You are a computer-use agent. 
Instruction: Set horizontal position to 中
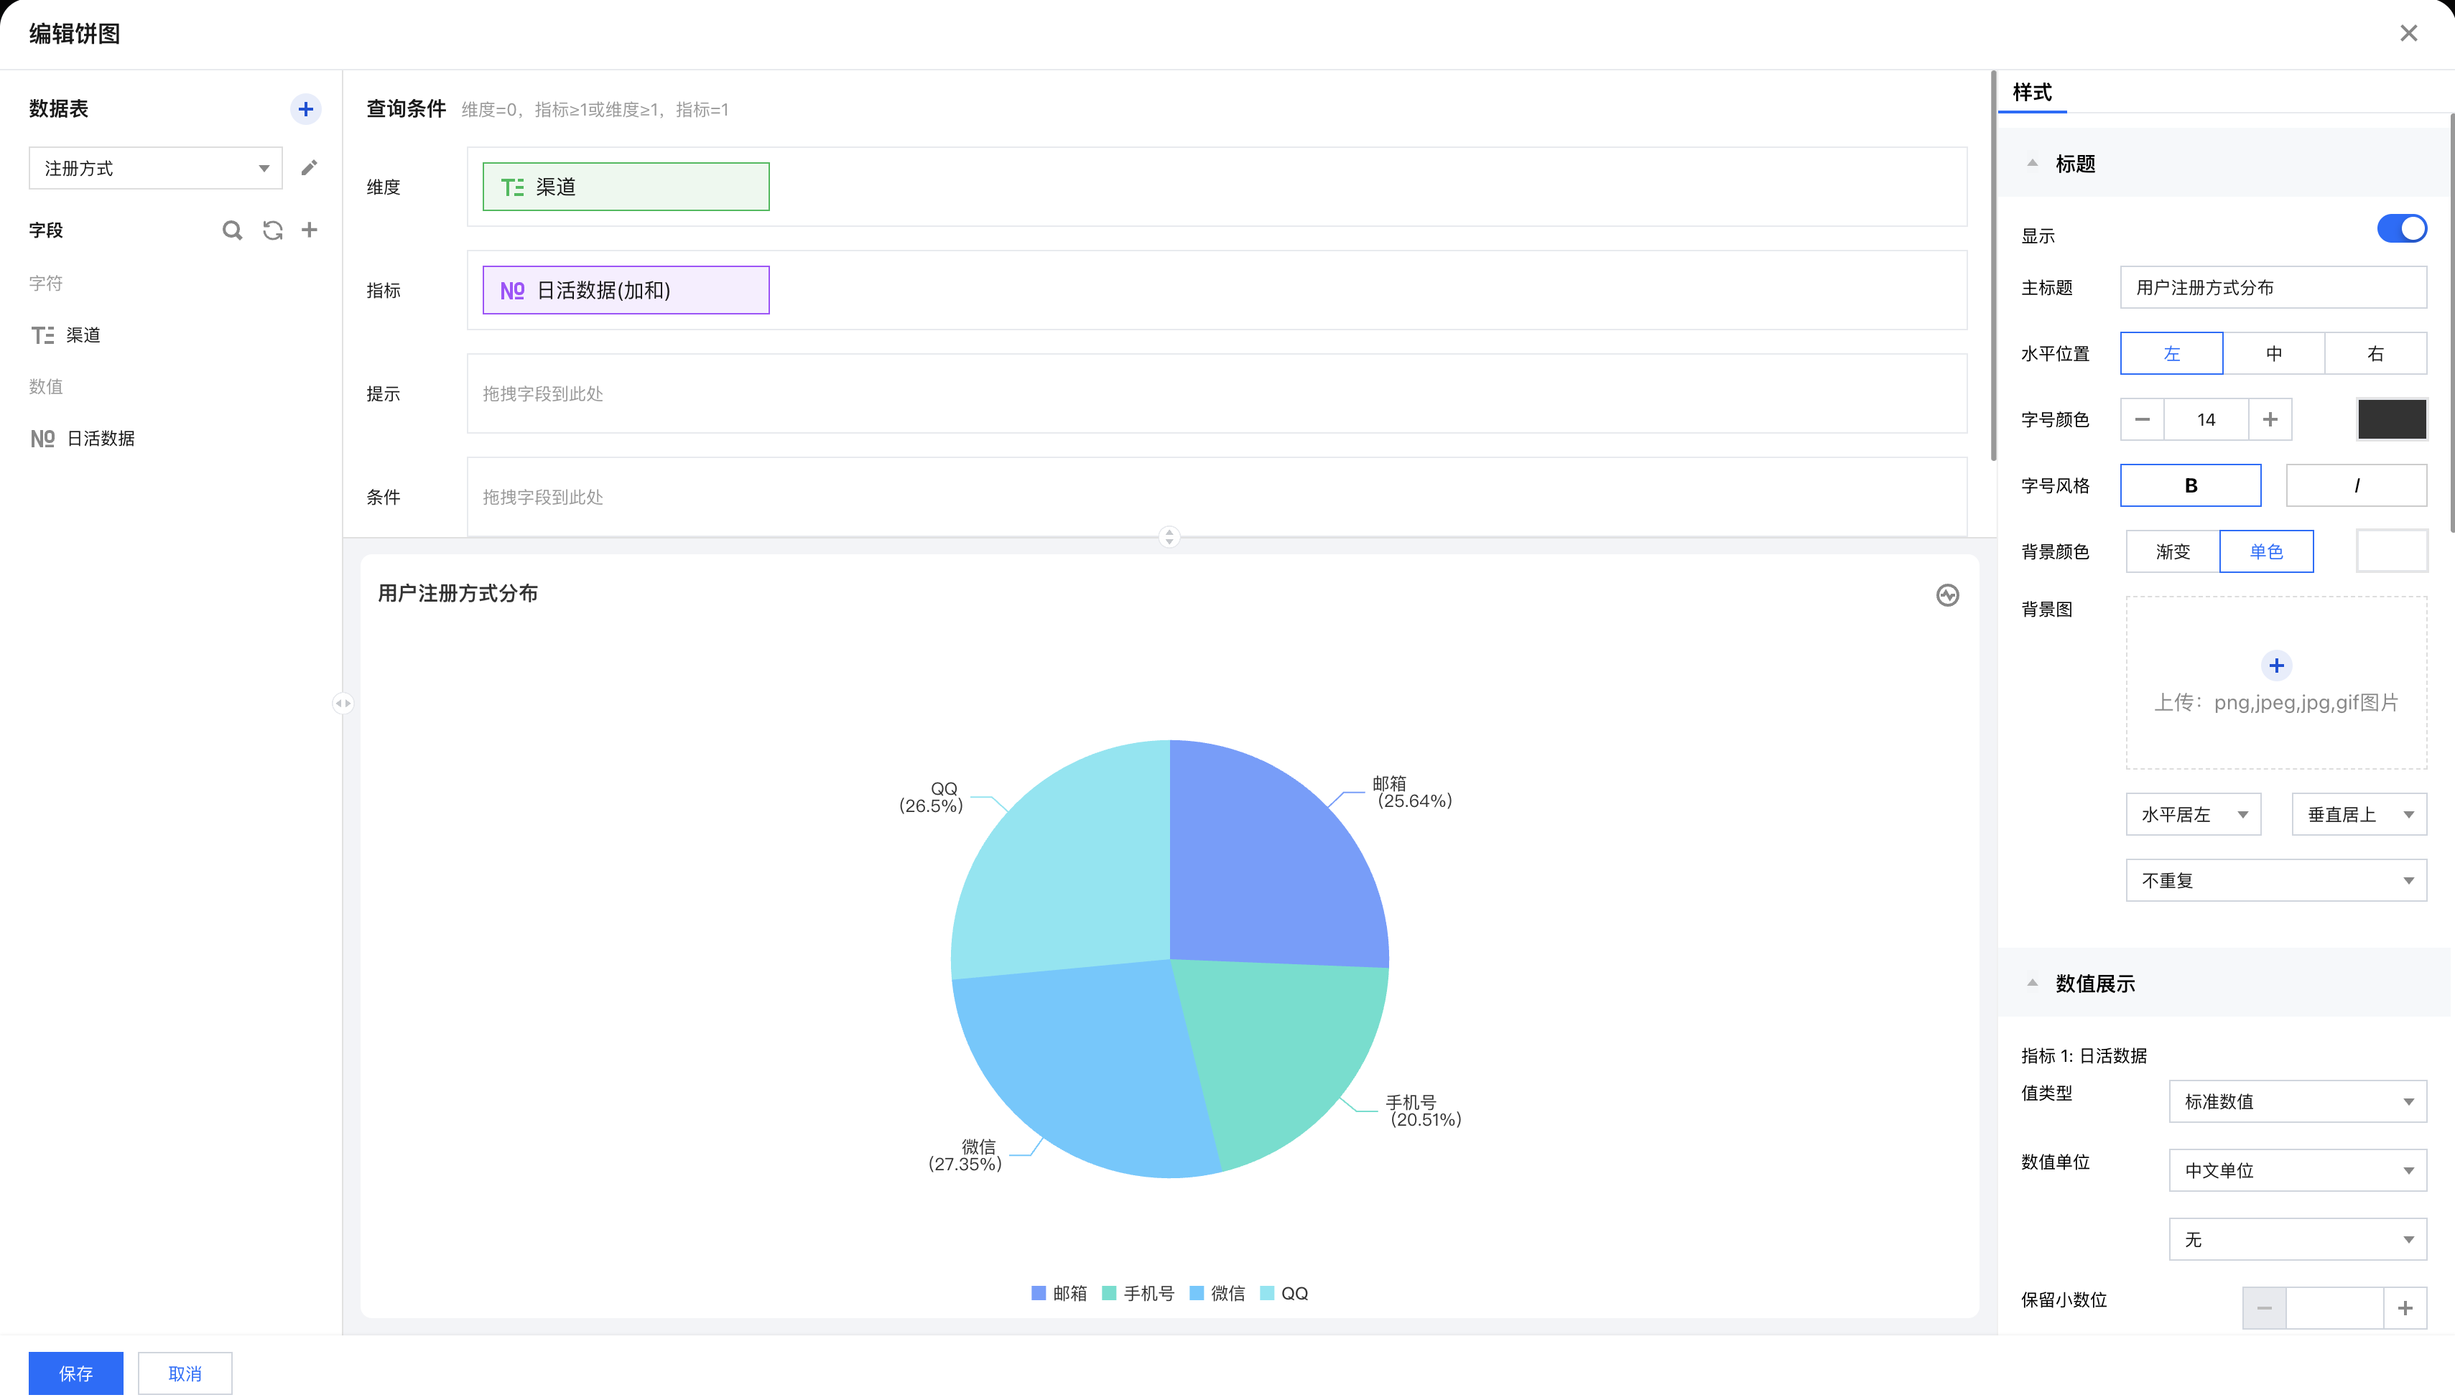2273,353
